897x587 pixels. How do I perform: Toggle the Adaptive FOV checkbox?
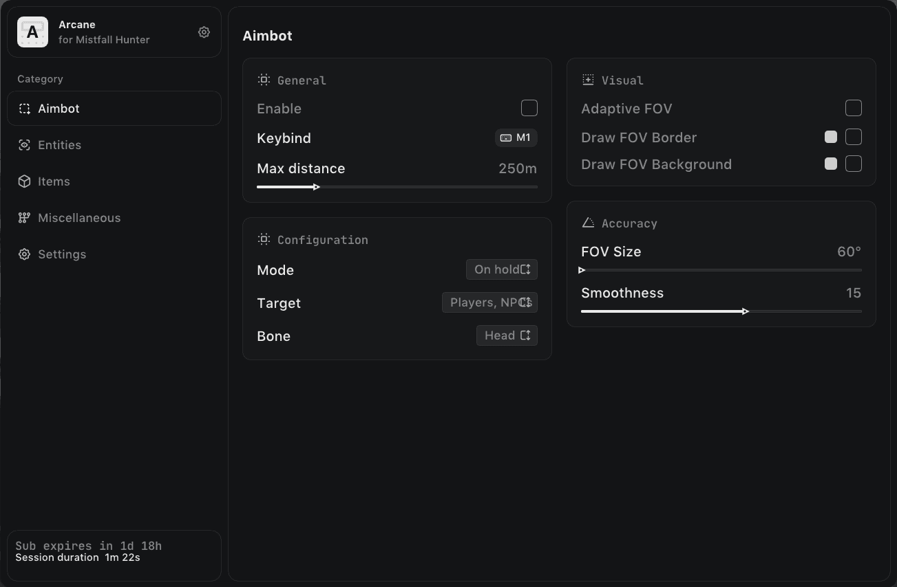[854, 108]
